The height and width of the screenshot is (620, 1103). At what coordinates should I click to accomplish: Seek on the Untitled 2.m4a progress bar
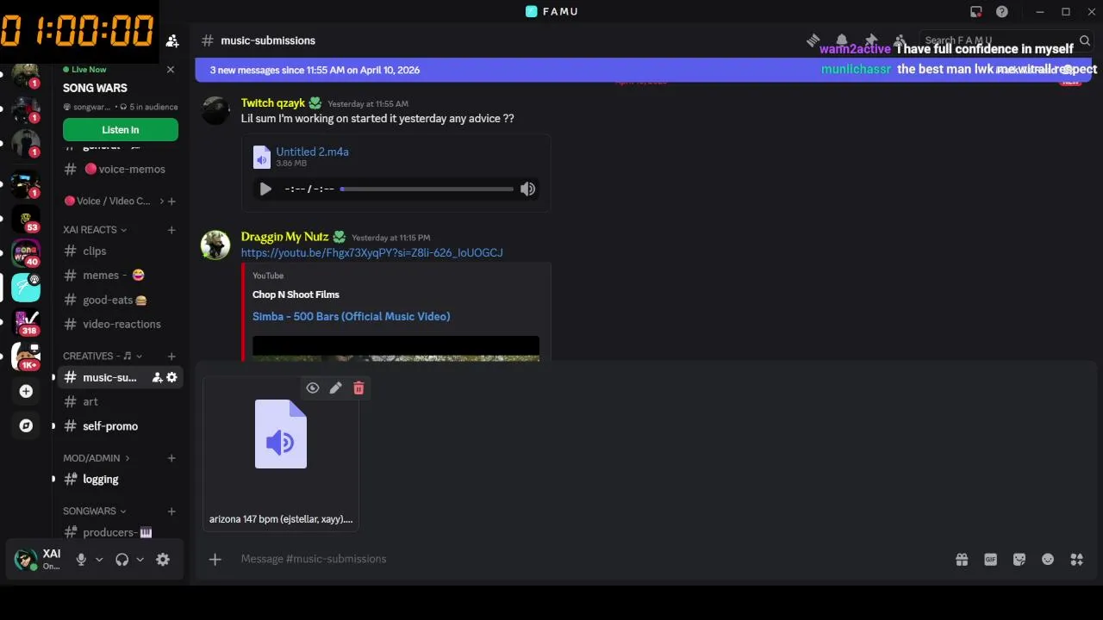[427, 189]
